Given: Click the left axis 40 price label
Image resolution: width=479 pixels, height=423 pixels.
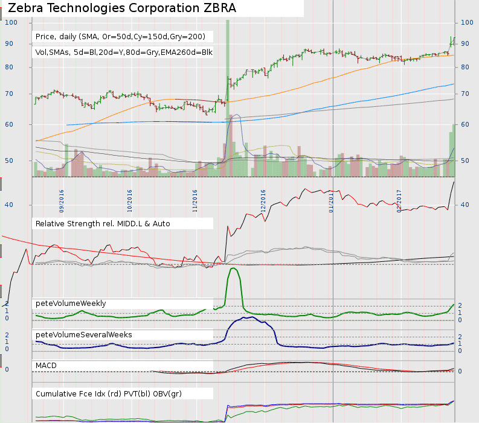Looking at the screenshot, I should [x=9, y=205].
